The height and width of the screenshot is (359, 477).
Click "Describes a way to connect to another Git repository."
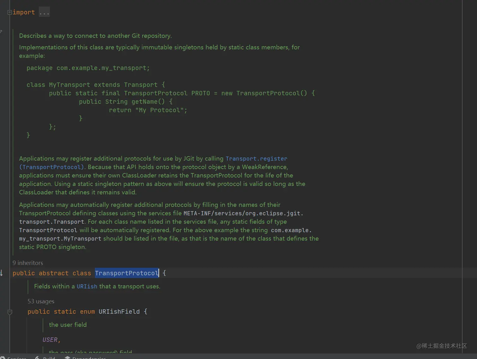tap(95, 36)
